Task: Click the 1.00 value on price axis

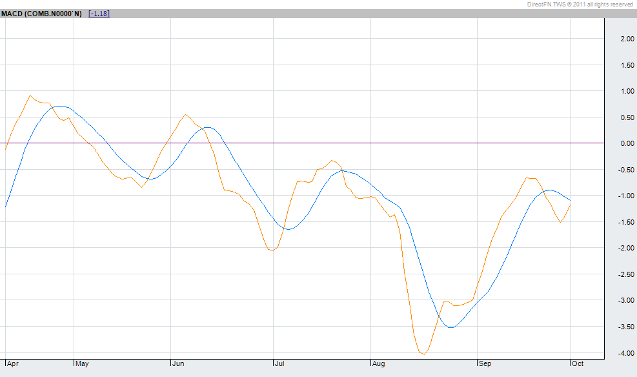Action: point(627,92)
